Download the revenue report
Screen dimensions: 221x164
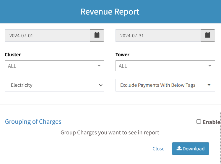pyautogui.click(x=191, y=149)
